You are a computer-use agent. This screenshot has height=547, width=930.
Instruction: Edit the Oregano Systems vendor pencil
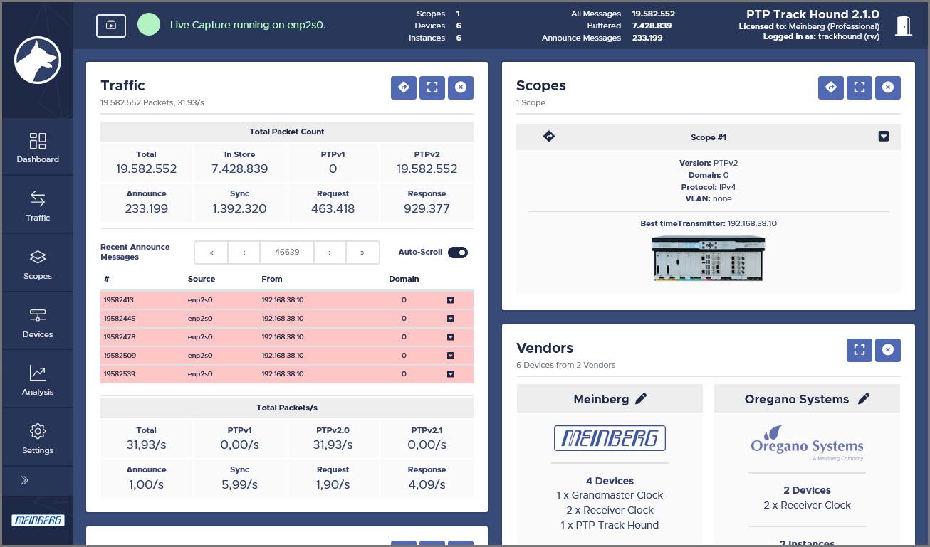[x=864, y=399]
